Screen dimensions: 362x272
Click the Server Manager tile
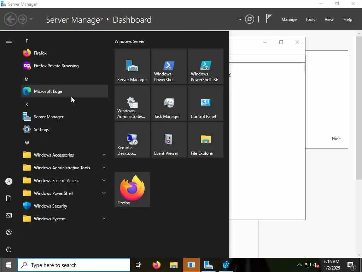pyautogui.click(x=132, y=66)
